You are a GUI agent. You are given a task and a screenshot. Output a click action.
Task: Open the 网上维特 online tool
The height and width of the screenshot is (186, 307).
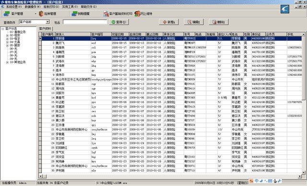tap(143, 14)
